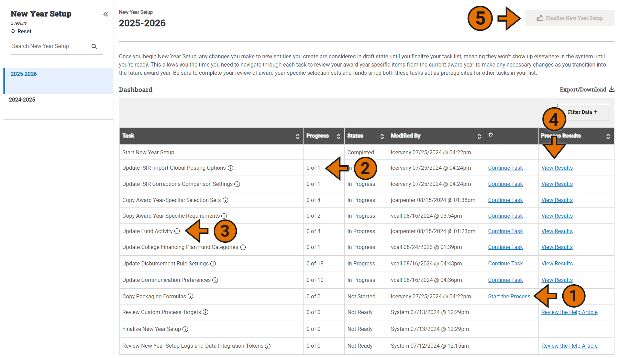Info icon for Update ISIR Corrections Comparison Settings
The image size is (620, 358).
(237, 184)
